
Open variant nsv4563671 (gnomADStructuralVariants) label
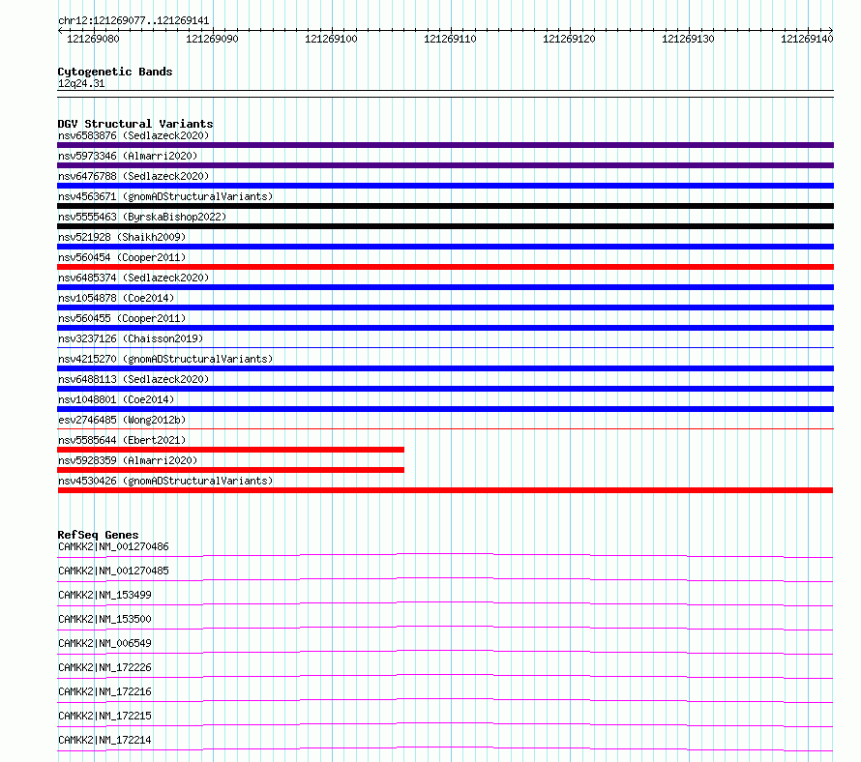click(x=165, y=196)
